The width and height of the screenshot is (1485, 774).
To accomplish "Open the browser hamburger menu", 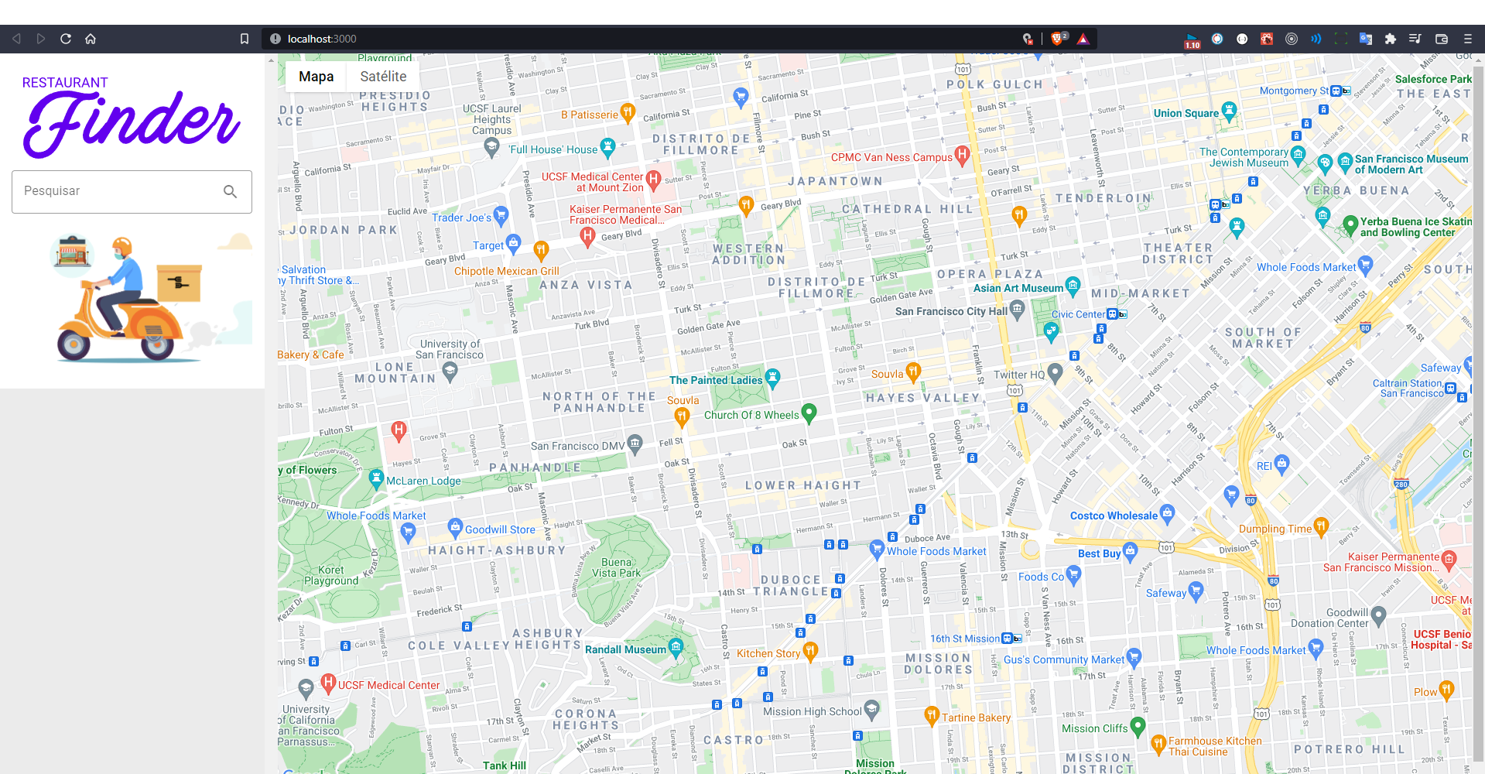I will [1466, 38].
